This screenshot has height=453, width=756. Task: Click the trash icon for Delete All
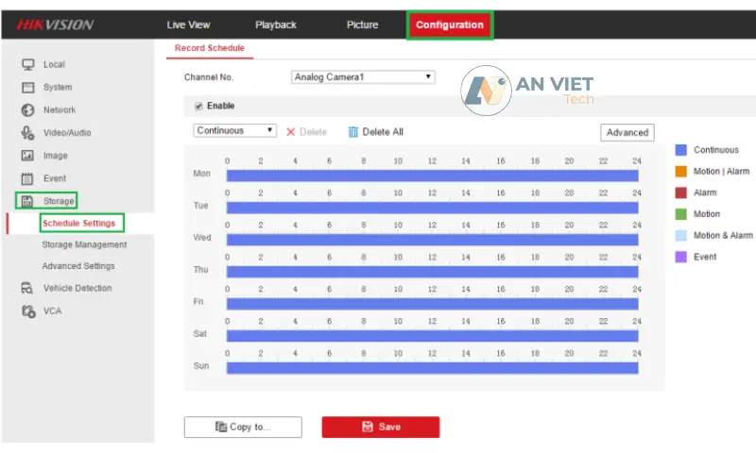tap(353, 132)
